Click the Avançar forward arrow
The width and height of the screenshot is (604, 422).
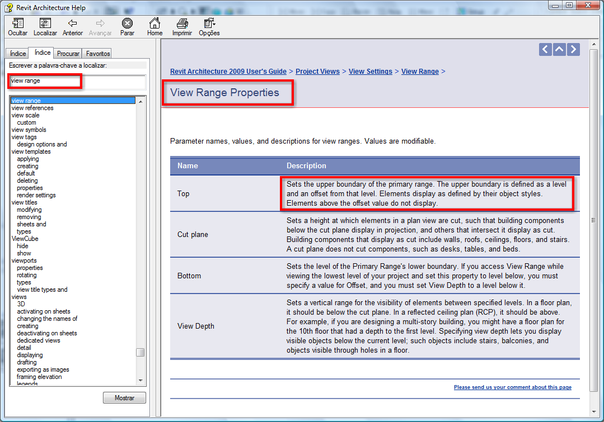coord(100,23)
